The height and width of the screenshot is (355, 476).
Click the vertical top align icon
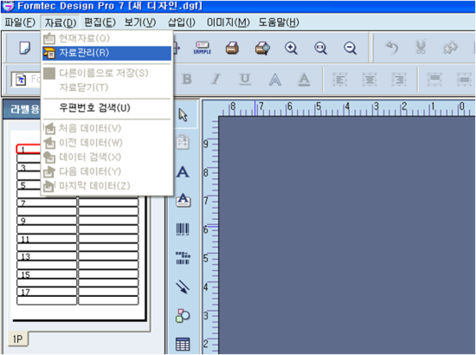coord(434,79)
